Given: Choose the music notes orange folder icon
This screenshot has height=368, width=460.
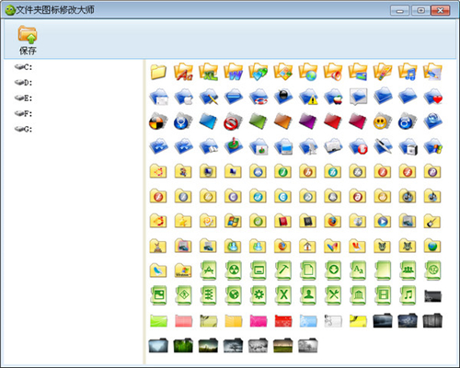Looking at the screenshot, I should pyautogui.click(x=408, y=73).
